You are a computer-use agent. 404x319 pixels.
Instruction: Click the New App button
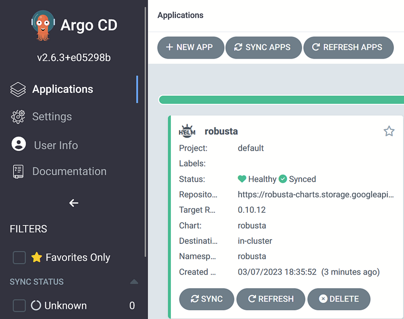191,48
